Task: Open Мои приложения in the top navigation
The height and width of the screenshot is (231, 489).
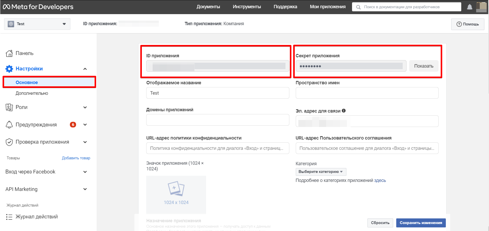Action: point(327,7)
